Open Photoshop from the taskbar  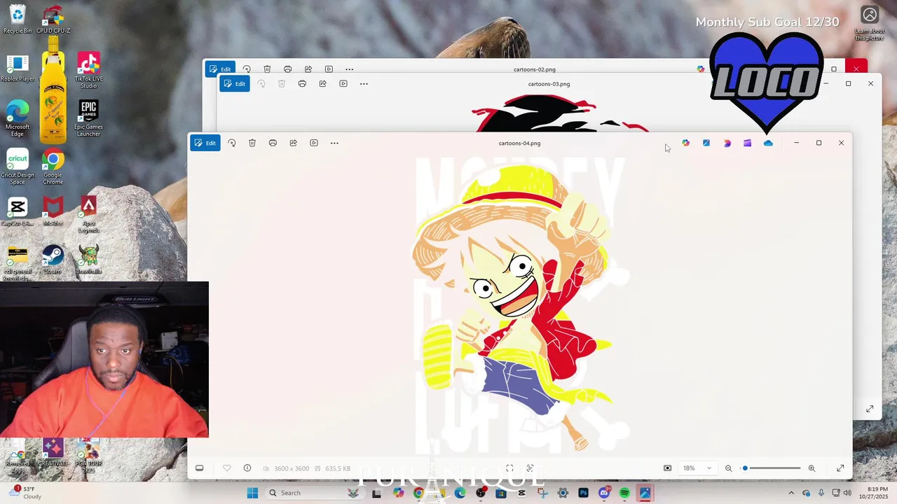[583, 493]
